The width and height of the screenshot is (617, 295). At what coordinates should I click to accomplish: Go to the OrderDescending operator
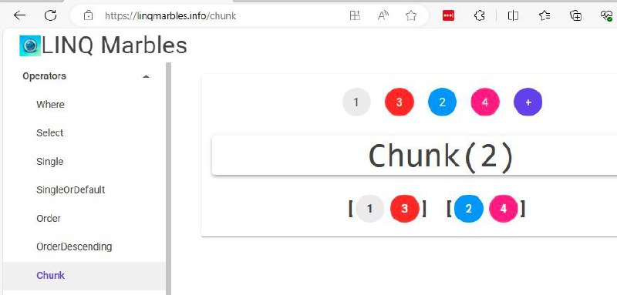point(74,246)
